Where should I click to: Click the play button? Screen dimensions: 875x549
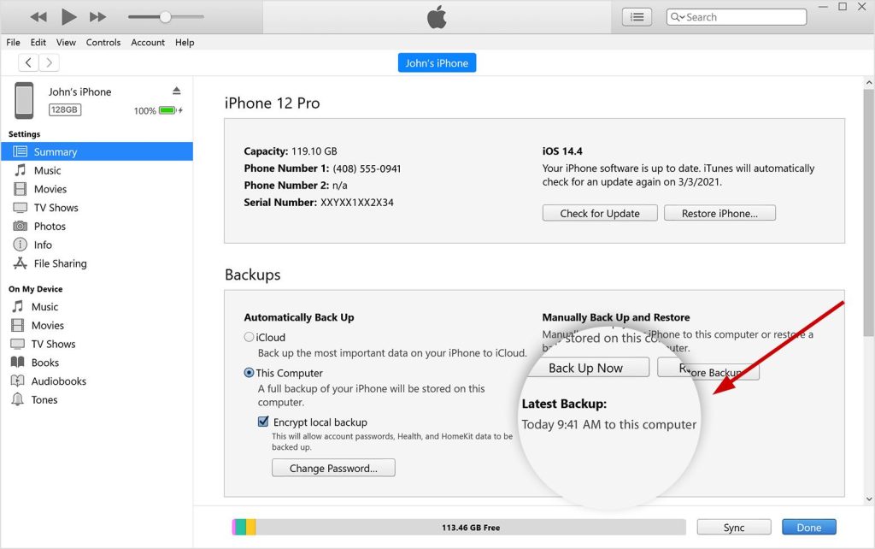click(68, 17)
